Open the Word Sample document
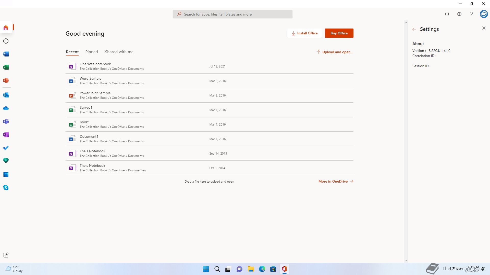 pos(209,81)
